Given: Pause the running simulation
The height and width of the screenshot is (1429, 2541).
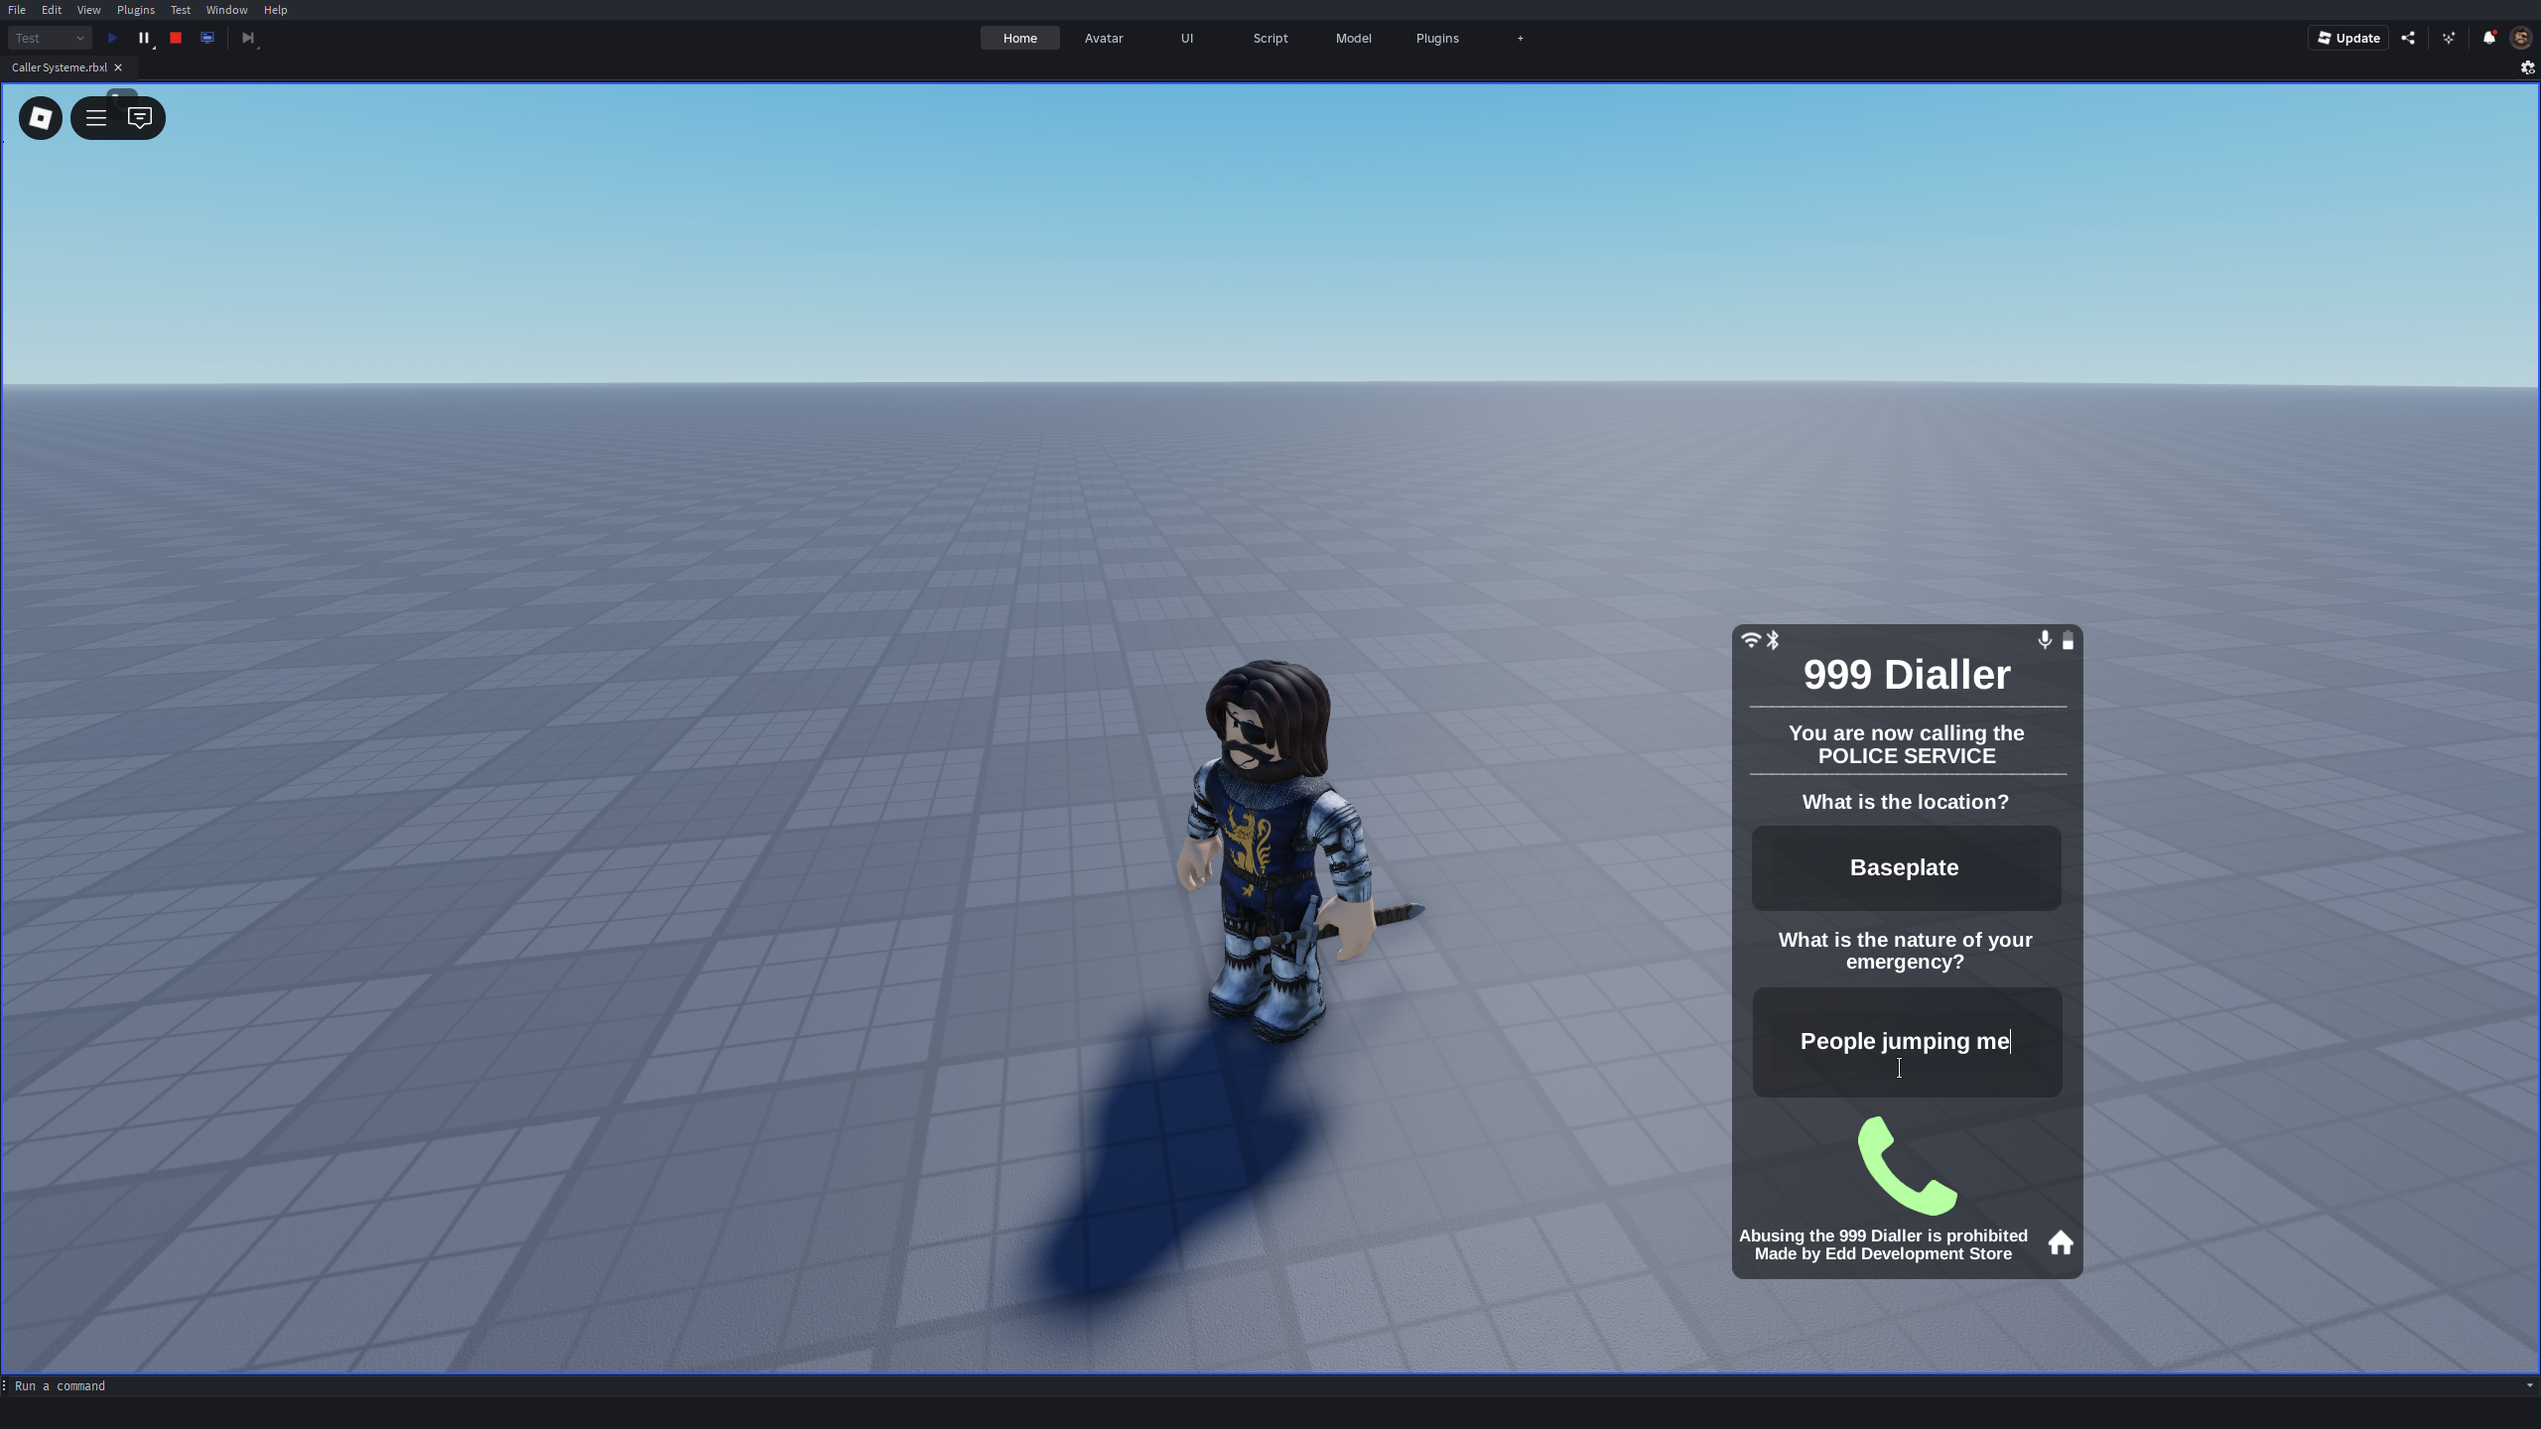Looking at the screenshot, I should pos(145,38).
